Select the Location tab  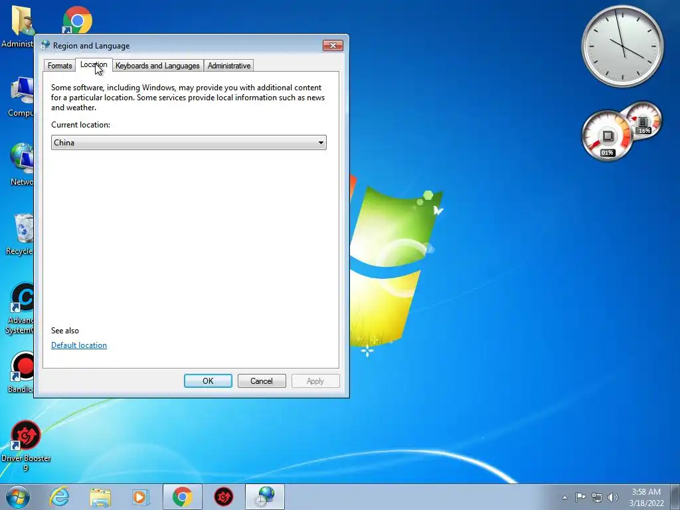point(94,64)
